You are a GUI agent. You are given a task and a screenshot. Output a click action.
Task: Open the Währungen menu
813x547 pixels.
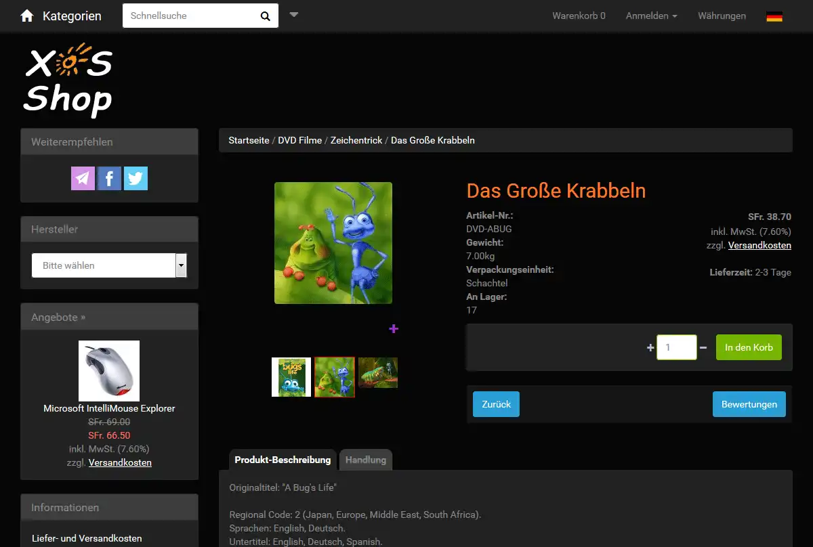tap(722, 16)
